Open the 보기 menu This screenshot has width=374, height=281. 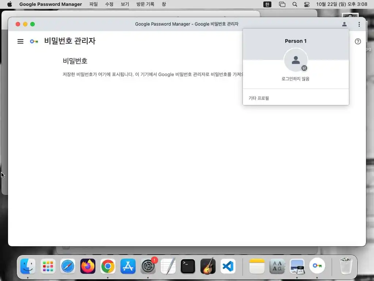pyautogui.click(x=125, y=4)
